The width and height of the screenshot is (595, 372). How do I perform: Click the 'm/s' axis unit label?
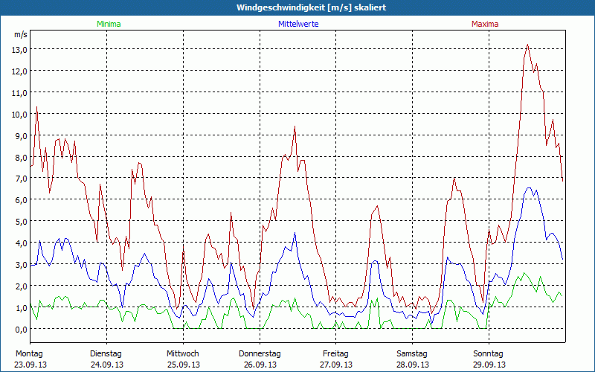coord(21,34)
